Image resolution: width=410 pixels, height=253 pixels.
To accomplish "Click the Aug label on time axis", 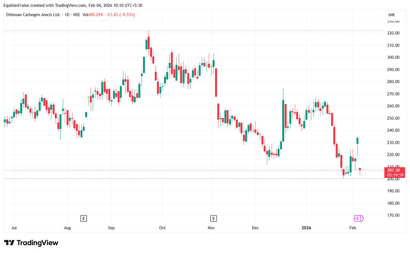I will 67,228.
